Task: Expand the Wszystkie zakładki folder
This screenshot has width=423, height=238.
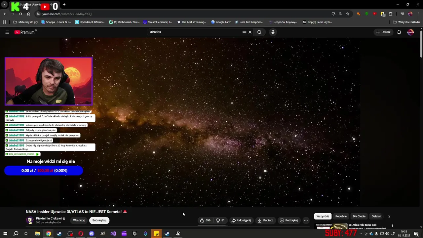Action: pyautogui.click(x=406, y=22)
